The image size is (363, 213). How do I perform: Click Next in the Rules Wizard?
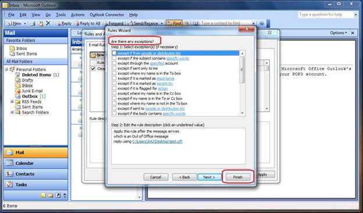click(209, 177)
